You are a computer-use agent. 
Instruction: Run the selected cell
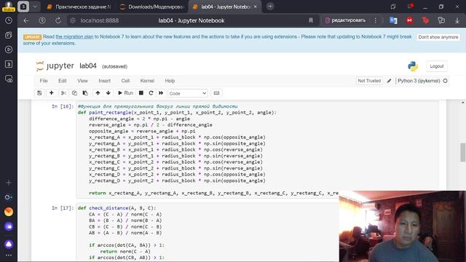click(x=125, y=93)
